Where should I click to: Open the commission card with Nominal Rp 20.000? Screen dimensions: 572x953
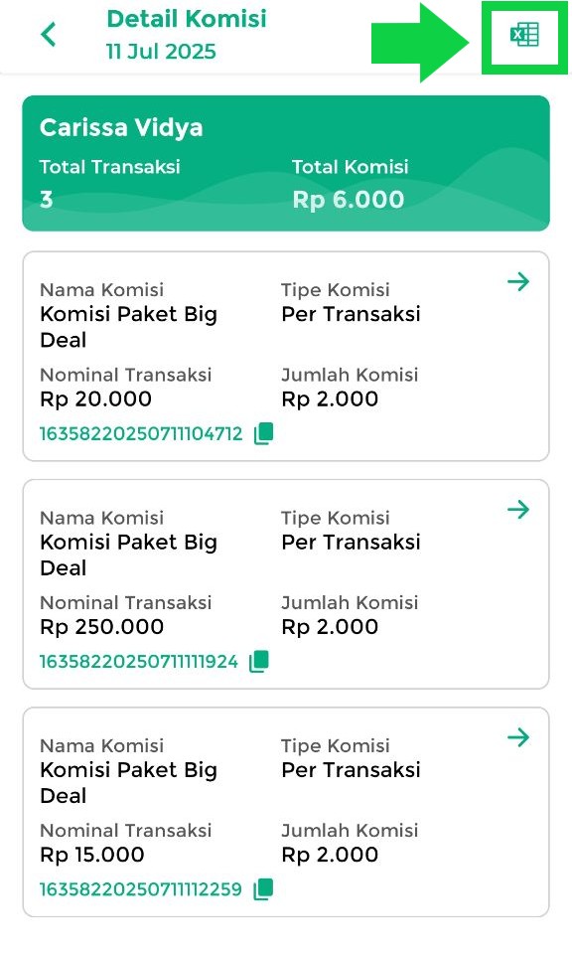(x=286, y=357)
